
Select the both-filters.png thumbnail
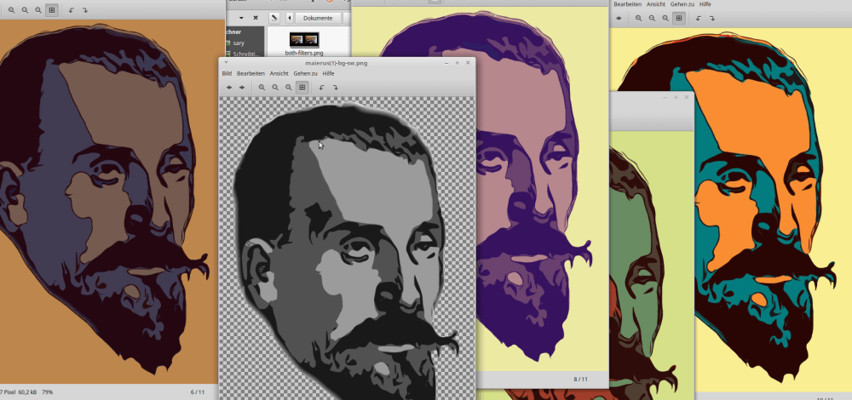point(304,39)
